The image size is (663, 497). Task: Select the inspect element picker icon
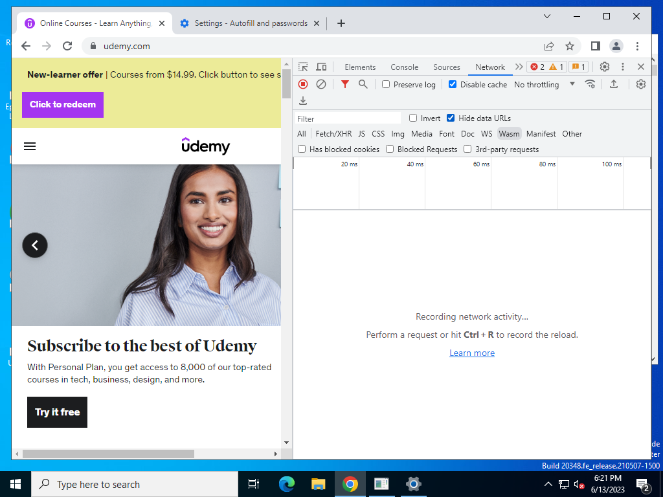[x=303, y=67]
